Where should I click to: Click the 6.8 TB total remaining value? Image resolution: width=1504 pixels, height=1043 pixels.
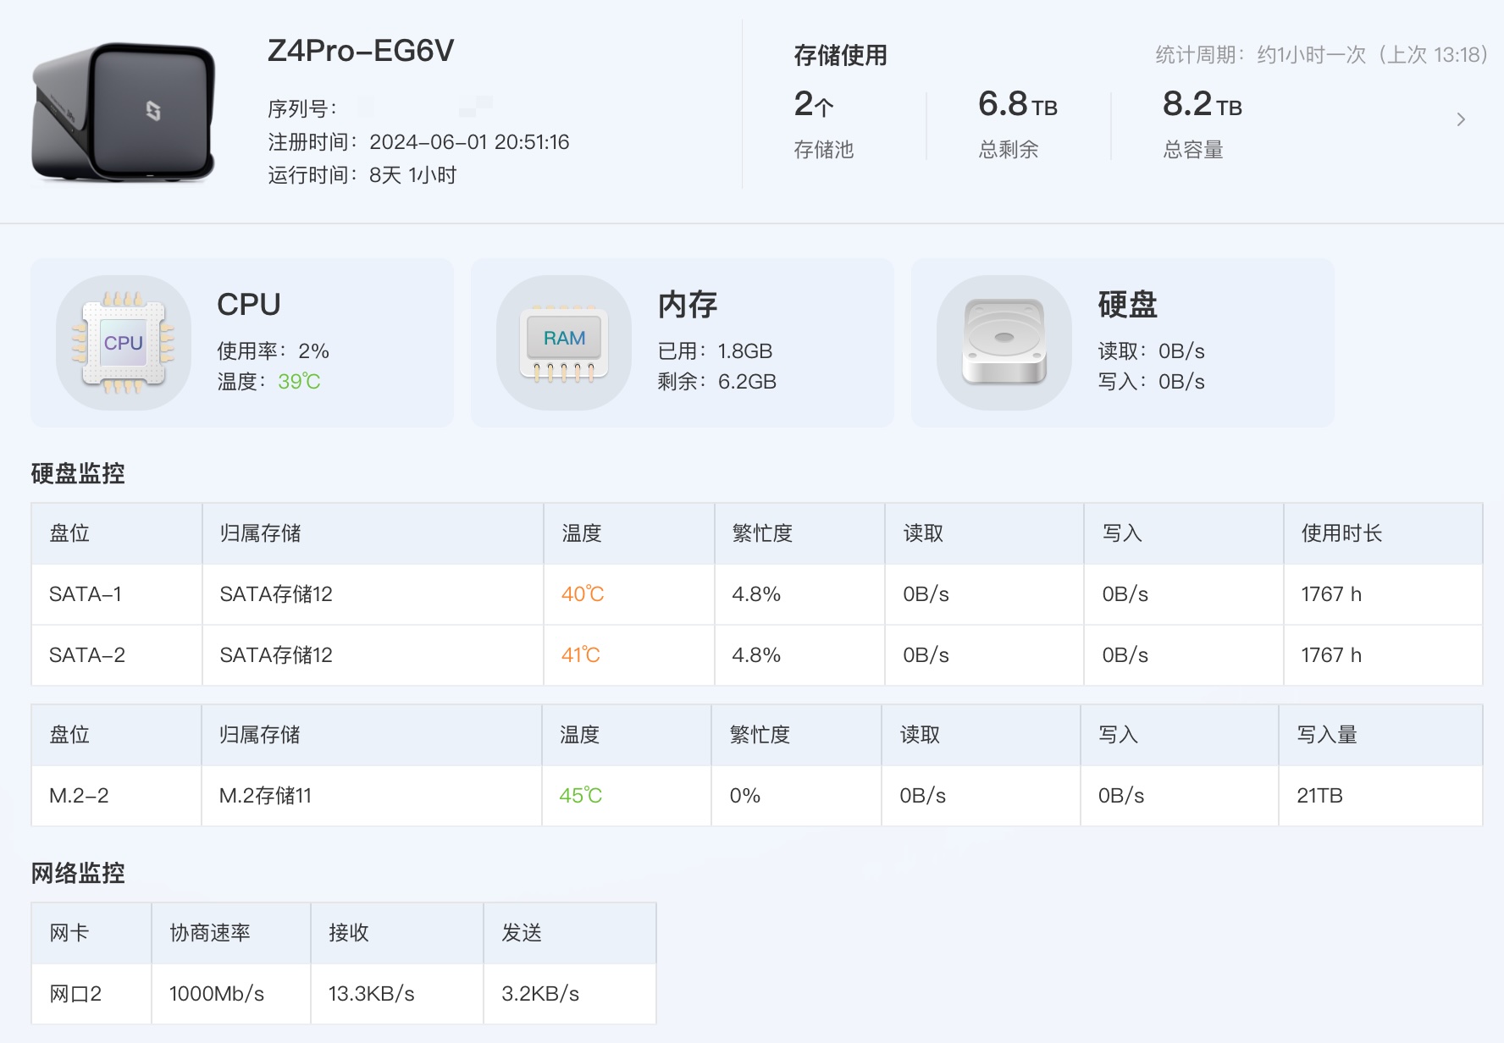1018,104
